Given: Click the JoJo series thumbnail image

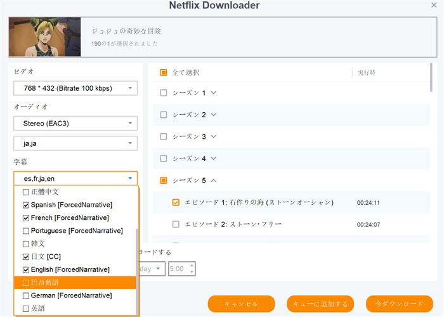Looking at the screenshot, I should 45,37.
